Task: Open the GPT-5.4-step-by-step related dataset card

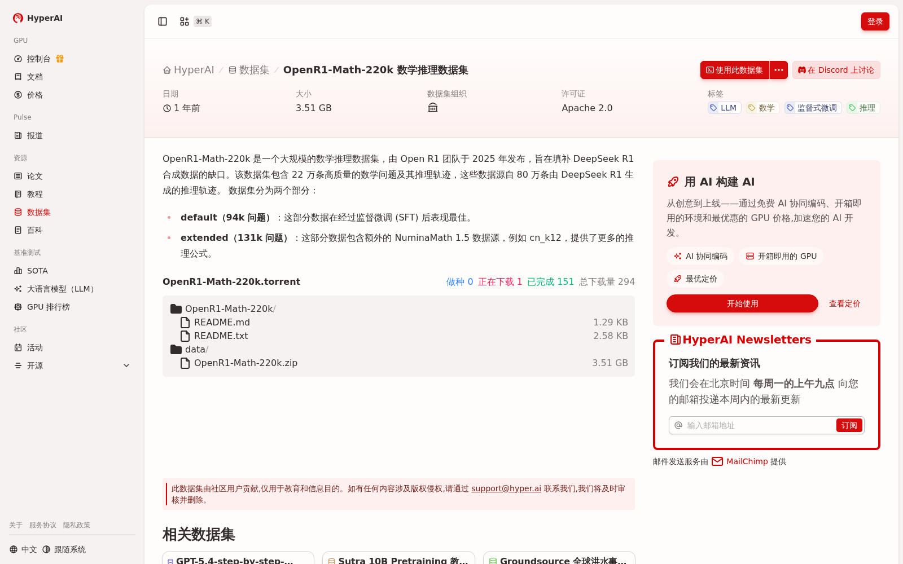Action: (x=238, y=558)
